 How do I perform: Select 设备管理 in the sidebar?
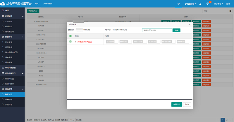(9, 99)
